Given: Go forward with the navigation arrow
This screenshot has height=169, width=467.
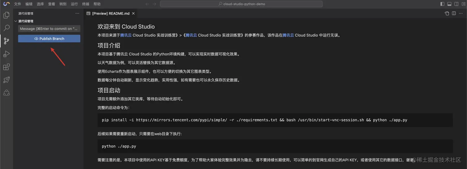Looking at the screenshot, I should pos(154,4).
